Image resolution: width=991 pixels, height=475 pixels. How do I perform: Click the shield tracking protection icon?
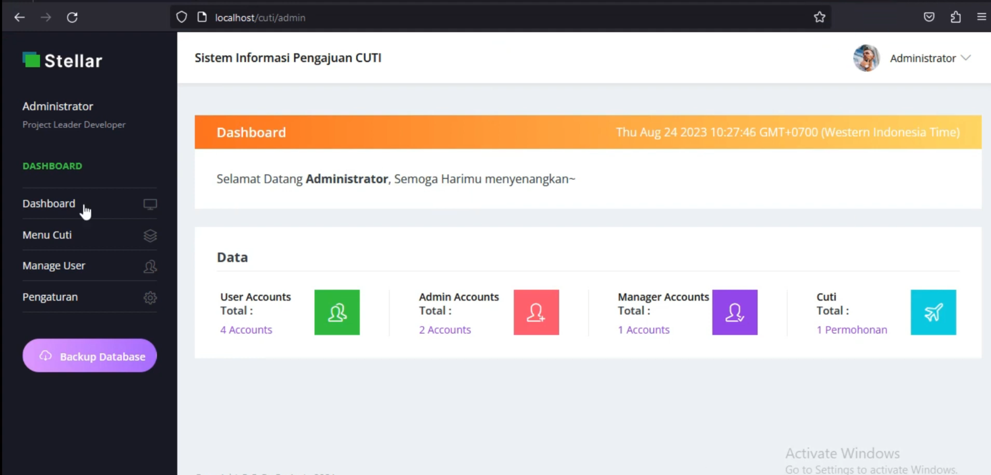click(182, 17)
